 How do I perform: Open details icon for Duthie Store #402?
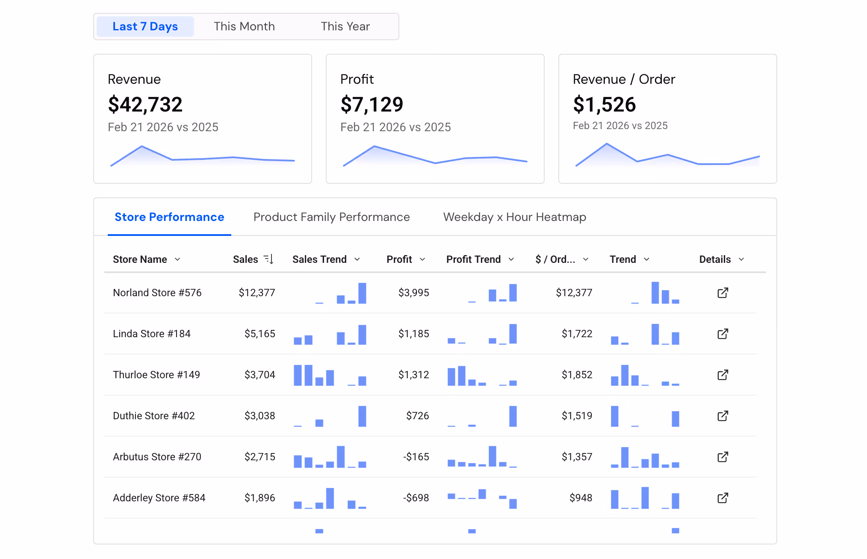tap(722, 416)
